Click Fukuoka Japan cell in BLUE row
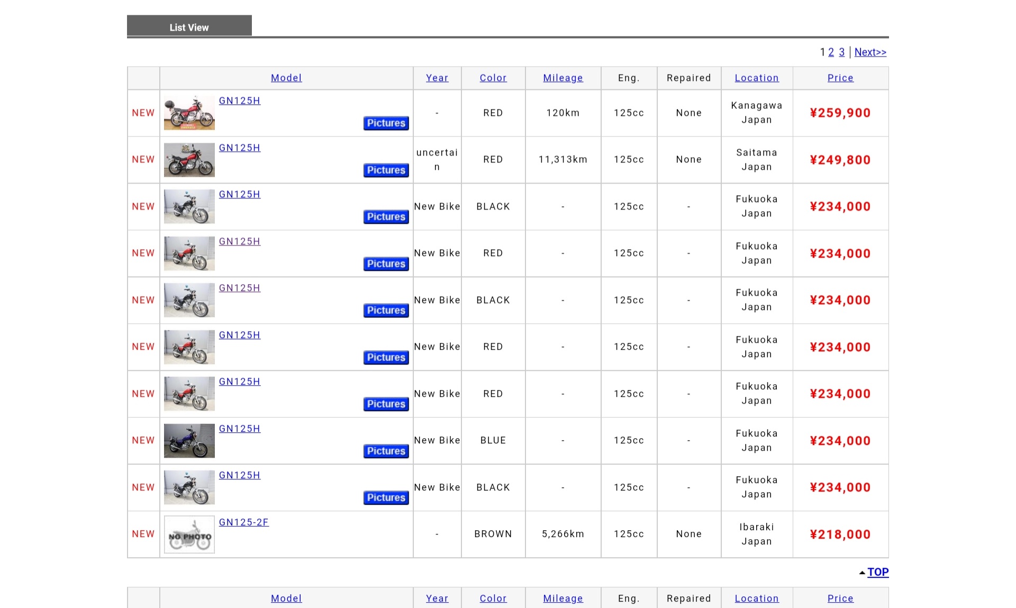This screenshot has height=608, width=1016. pyautogui.click(x=757, y=441)
